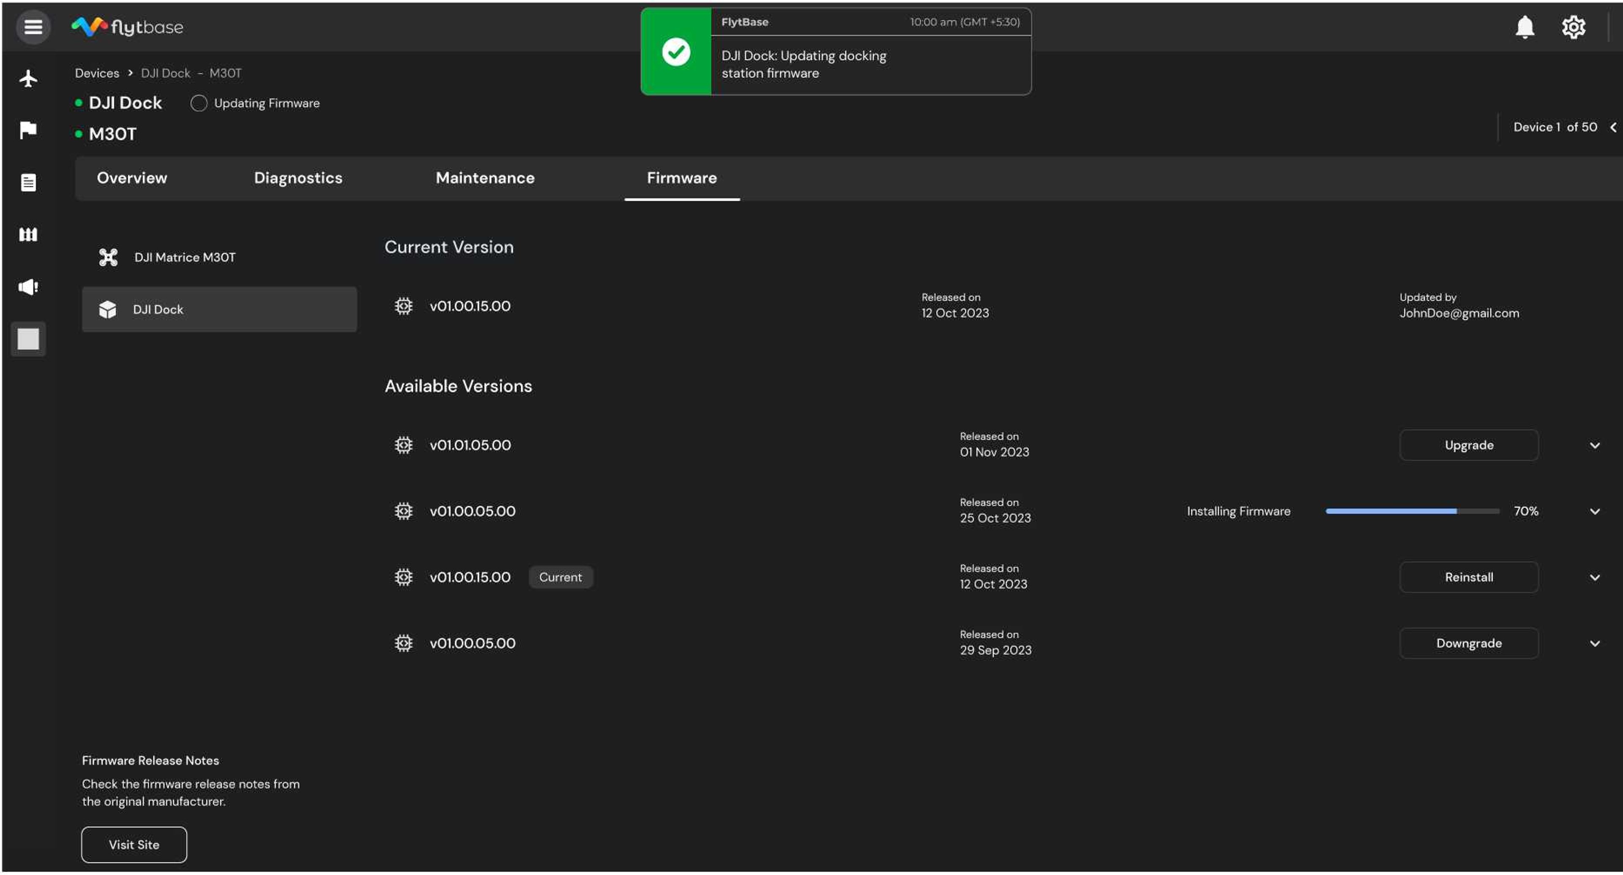Screen dimensions: 1623x875
Task: Switch to the Diagnostics tab
Action: coord(298,178)
